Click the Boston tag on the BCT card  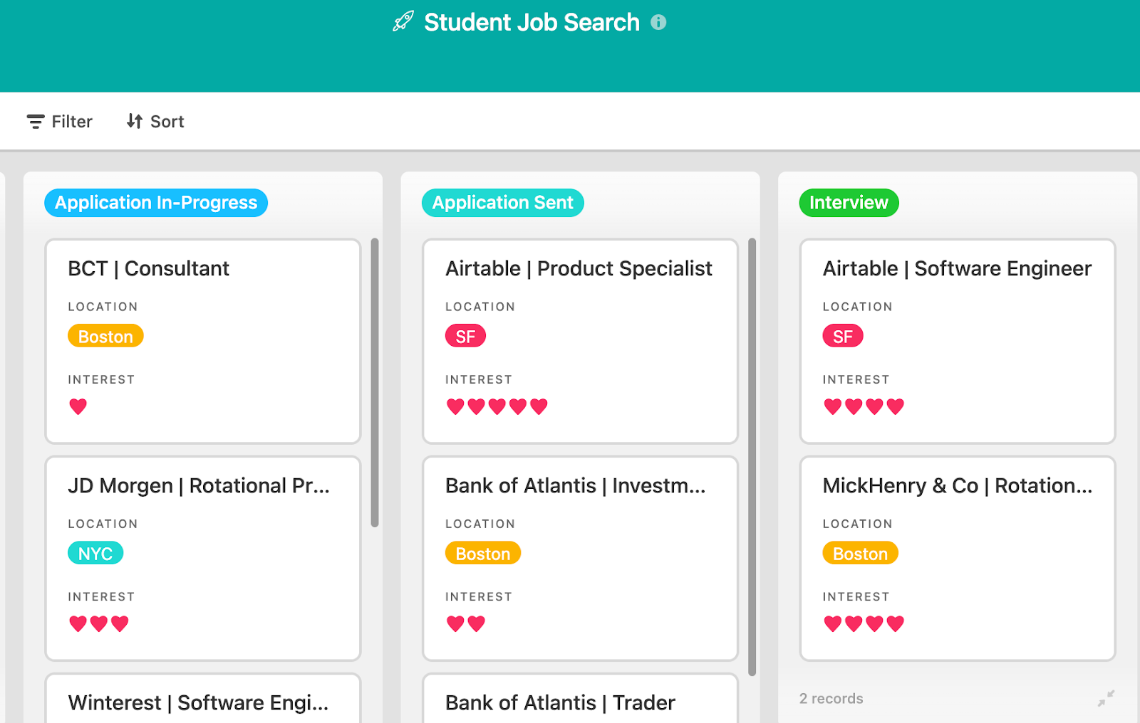tap(105, 336)
